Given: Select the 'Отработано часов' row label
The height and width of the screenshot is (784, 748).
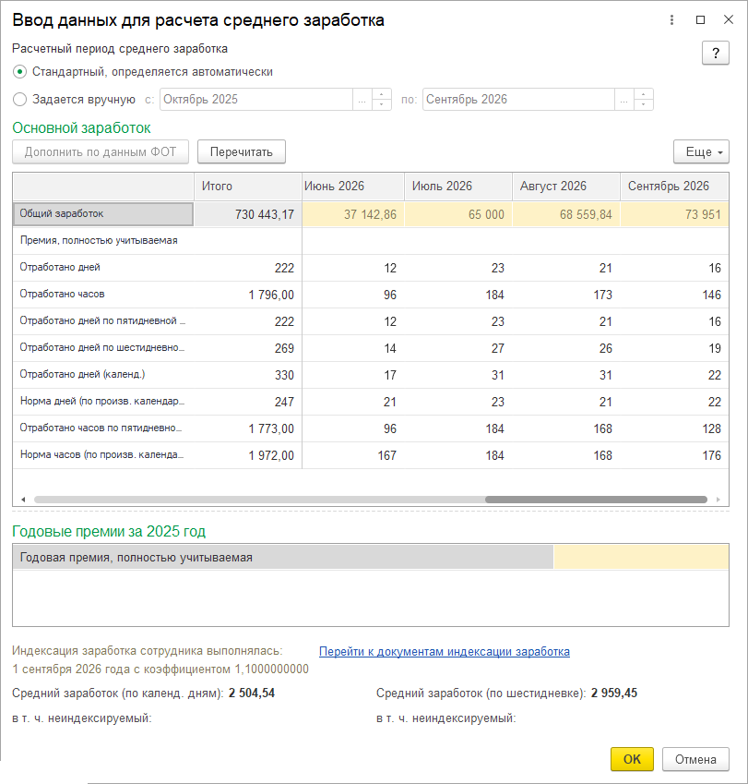Looking at the screenshot, I should click(x=103, y=295).
